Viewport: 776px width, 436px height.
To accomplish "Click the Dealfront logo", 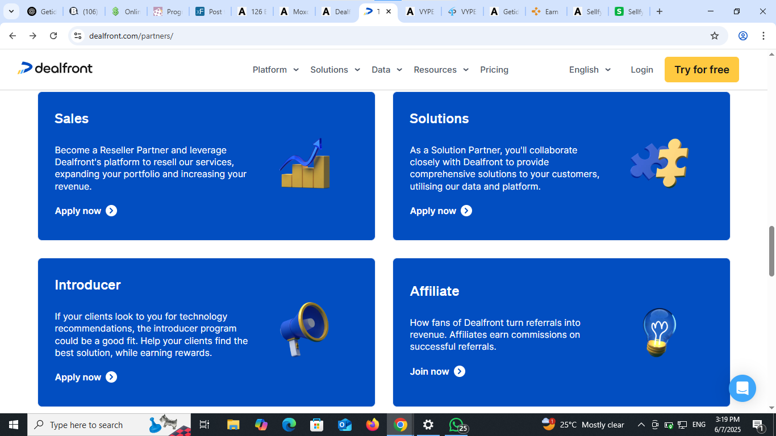I will [55, 69].
